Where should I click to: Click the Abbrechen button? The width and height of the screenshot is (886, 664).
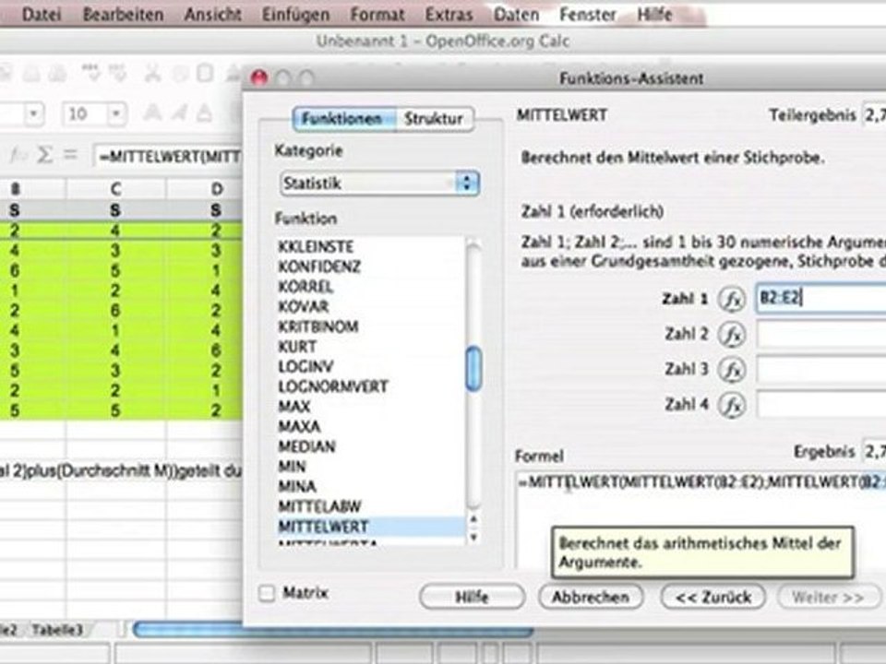point(591,597)
